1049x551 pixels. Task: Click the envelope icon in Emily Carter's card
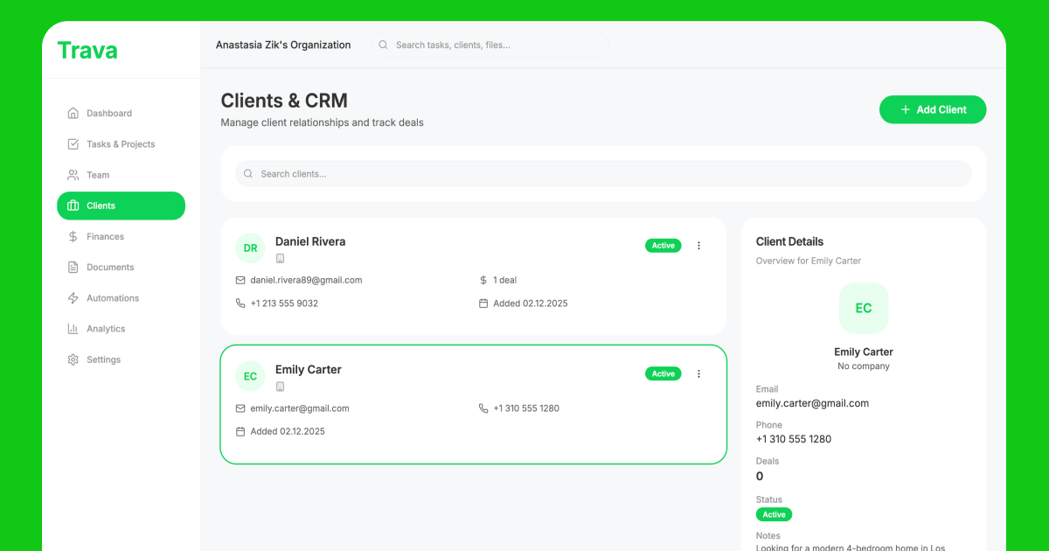coord(240,408)
